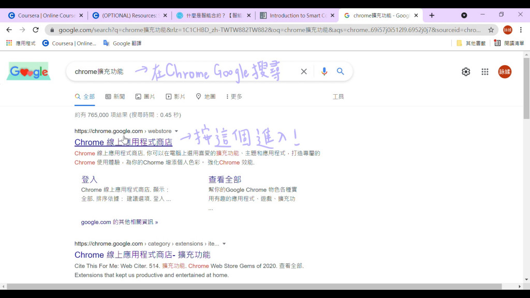
Task: Open the 登入 sitelink
Action: point(89,180)
